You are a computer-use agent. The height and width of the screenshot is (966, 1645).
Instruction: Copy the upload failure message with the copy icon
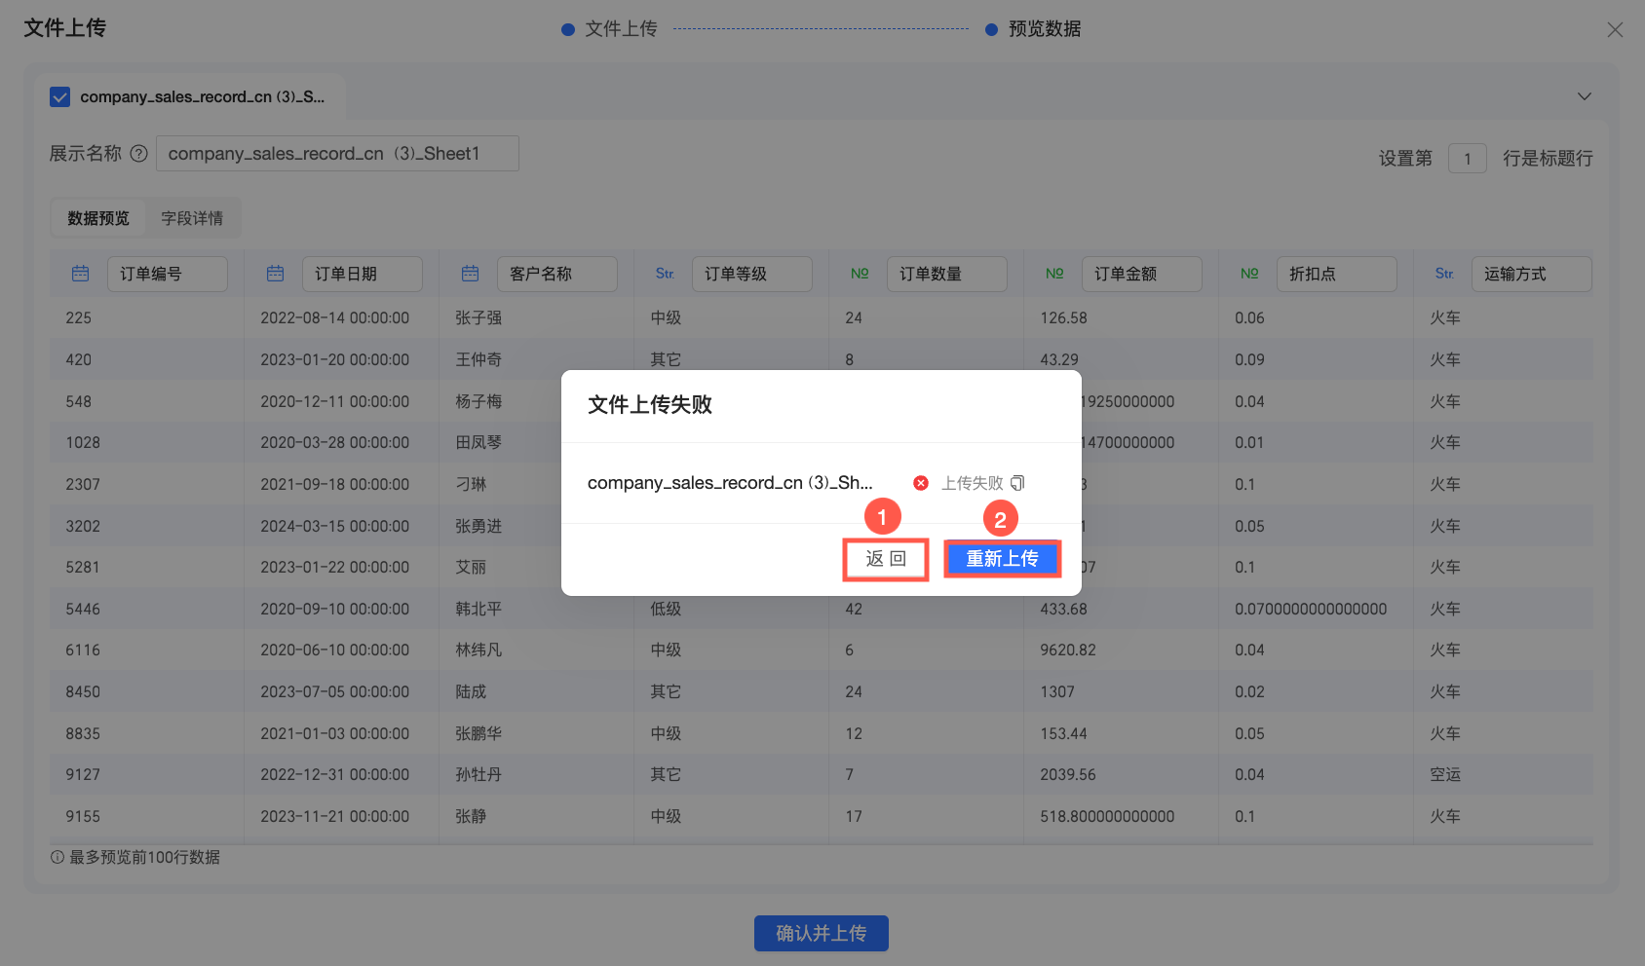point(1017,483)
